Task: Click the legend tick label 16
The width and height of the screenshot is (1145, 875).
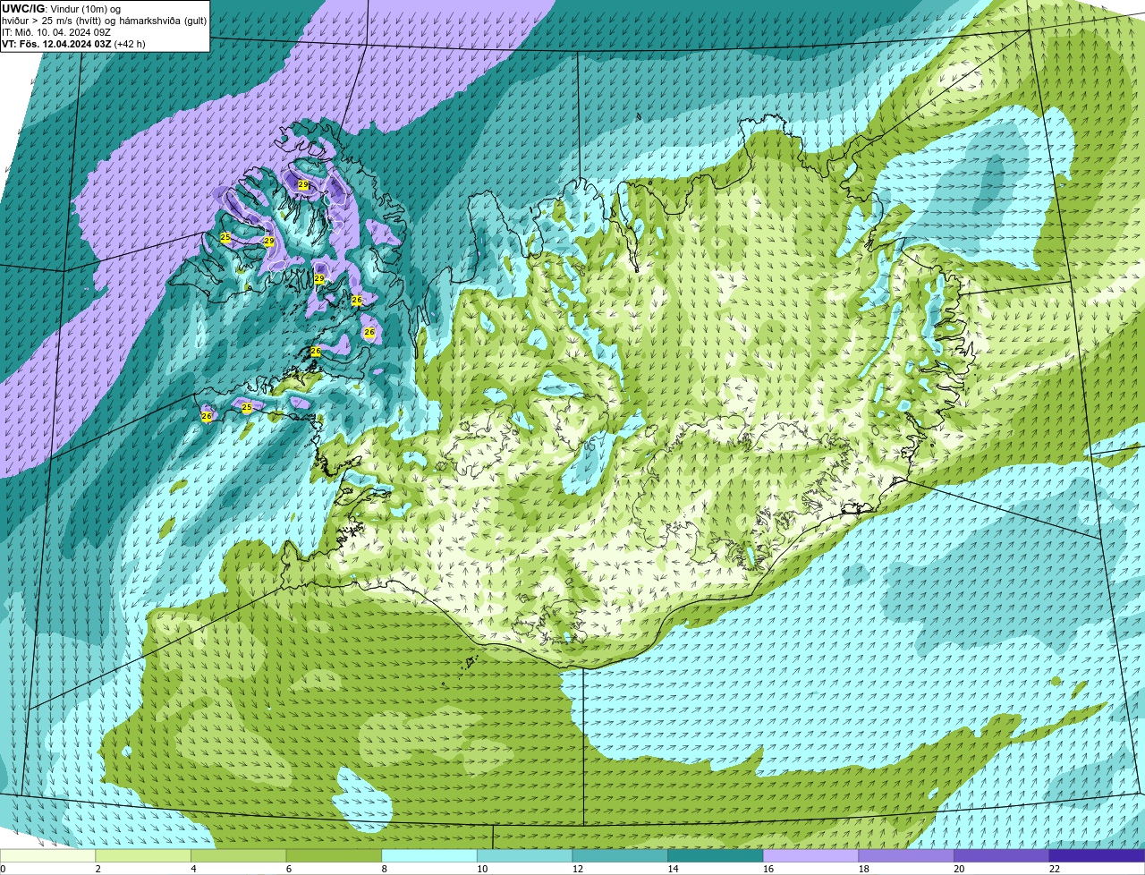Action: point(768,869)
